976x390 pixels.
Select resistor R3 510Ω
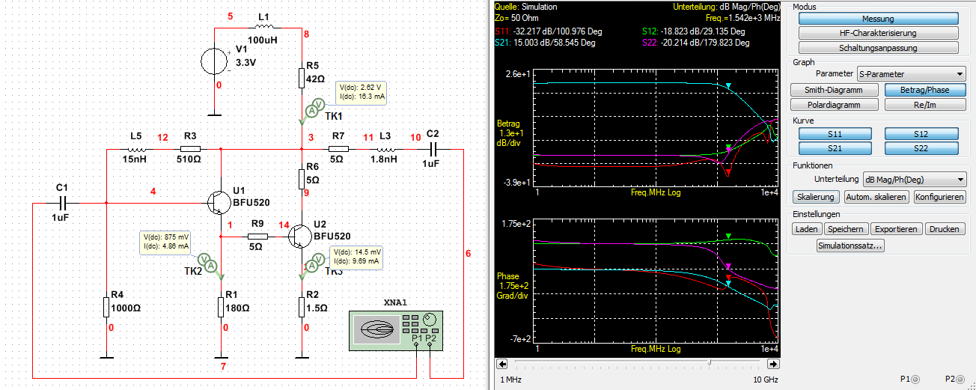[189, 149]
